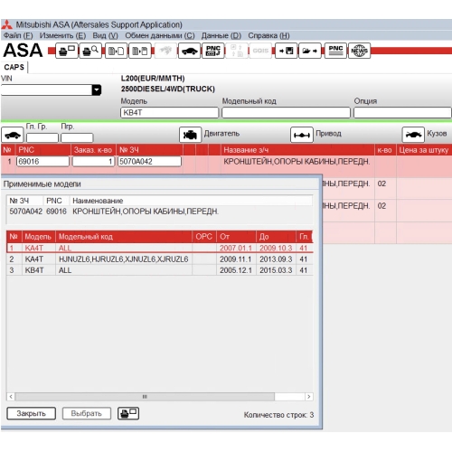The width and height of the screenshot is (452, 452).
Task: Click the GQIS toolbar icon
Action: 260,51
